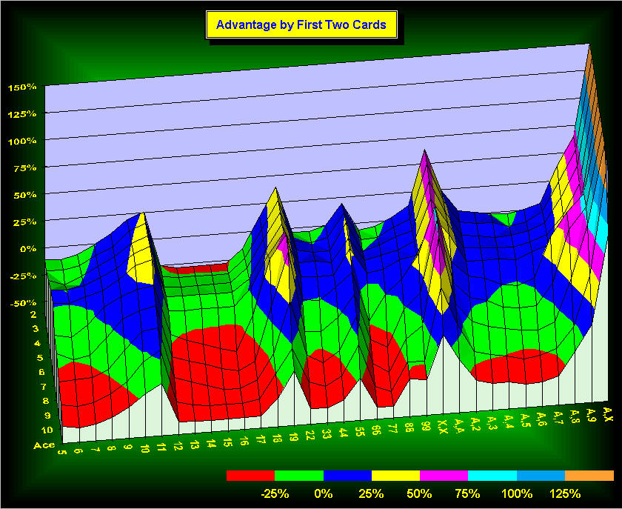Select the '0%' vertical axis label
The height and width of the screenshot is (509, 622).
[x=28, y=249]
